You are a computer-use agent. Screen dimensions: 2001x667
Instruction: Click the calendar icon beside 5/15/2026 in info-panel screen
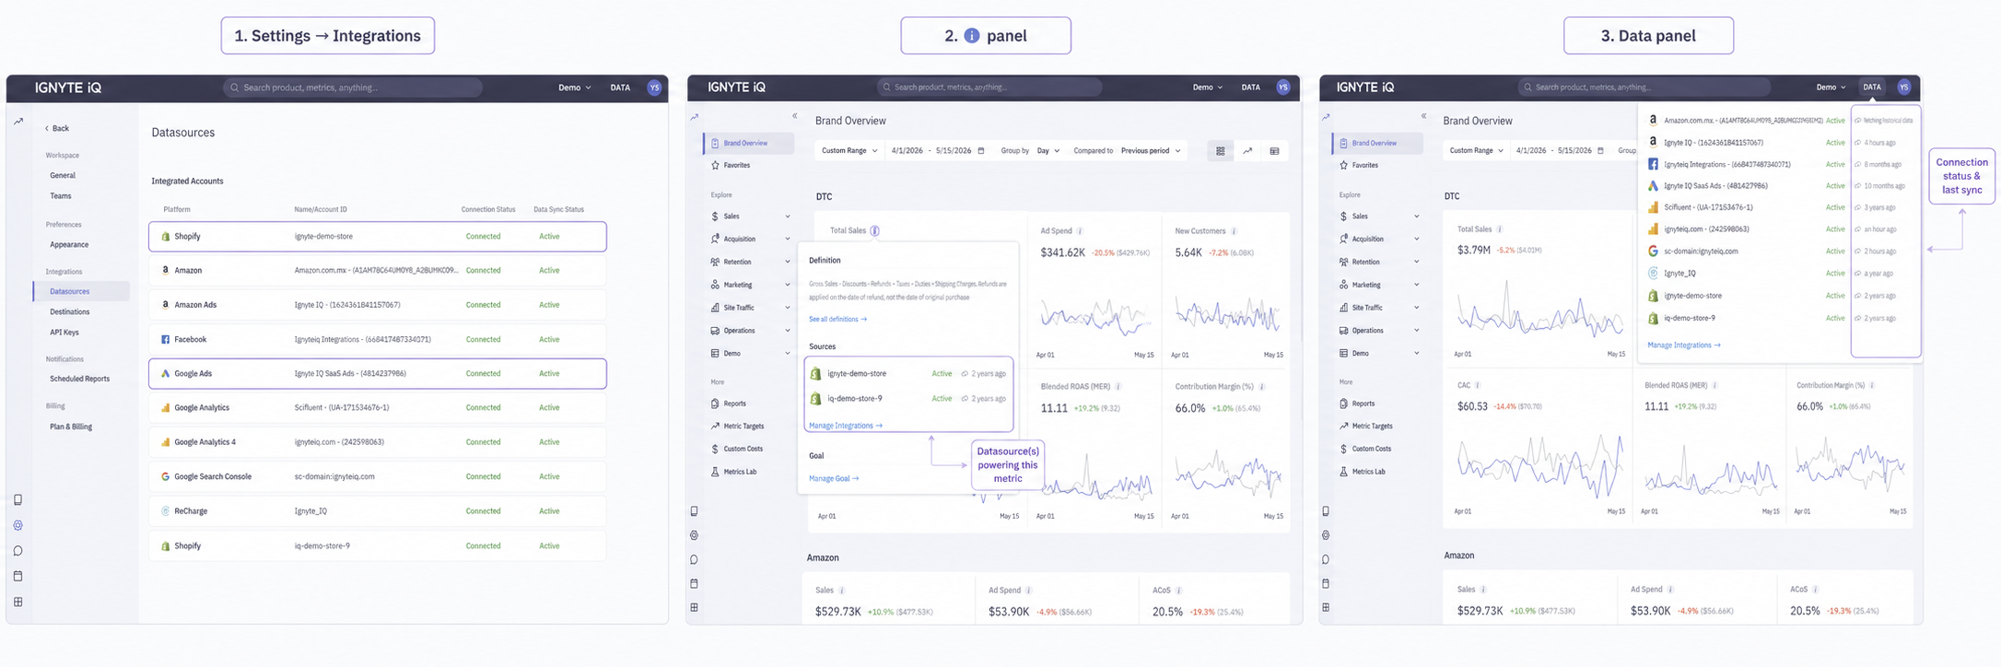pyautogui.click(x=981, y=151)
